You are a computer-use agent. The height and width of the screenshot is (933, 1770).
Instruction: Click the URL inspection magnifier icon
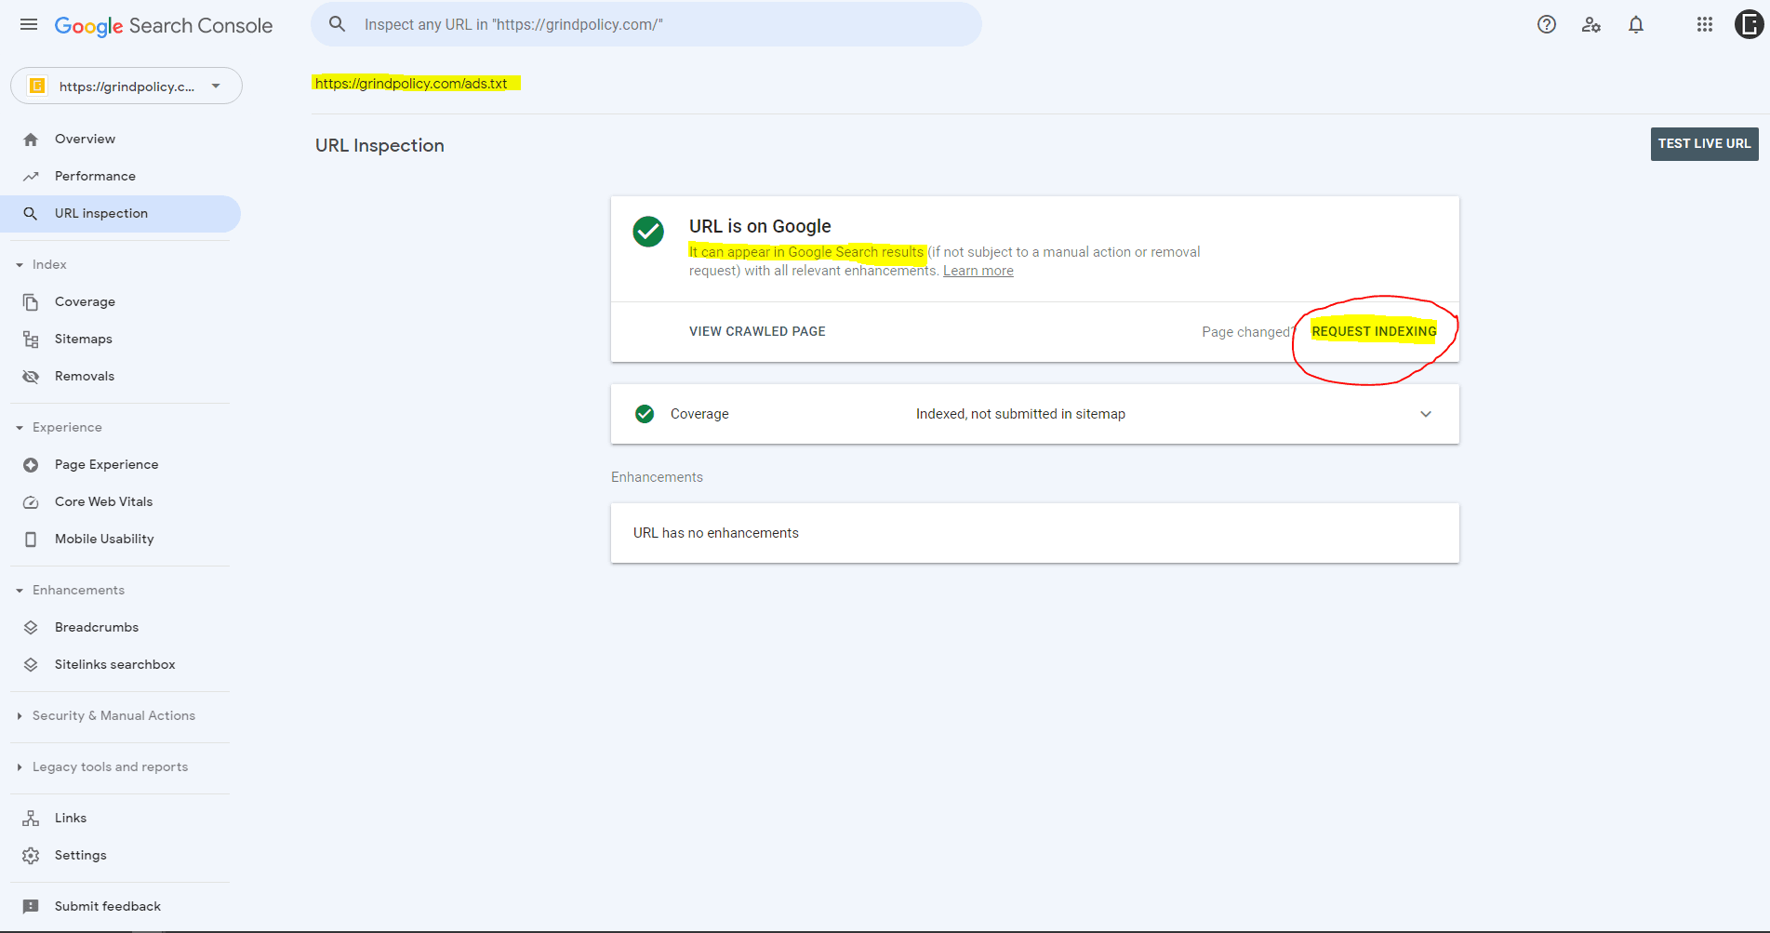point(31,214)
